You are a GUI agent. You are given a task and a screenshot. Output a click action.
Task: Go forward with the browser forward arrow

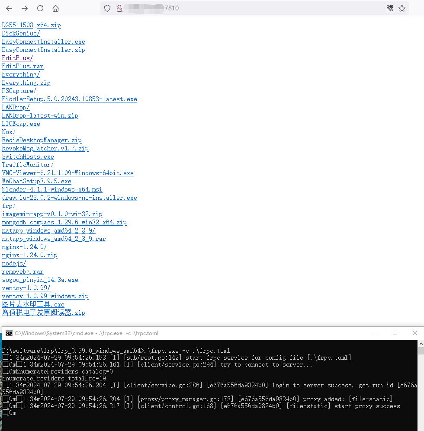[x=25, y=8]
